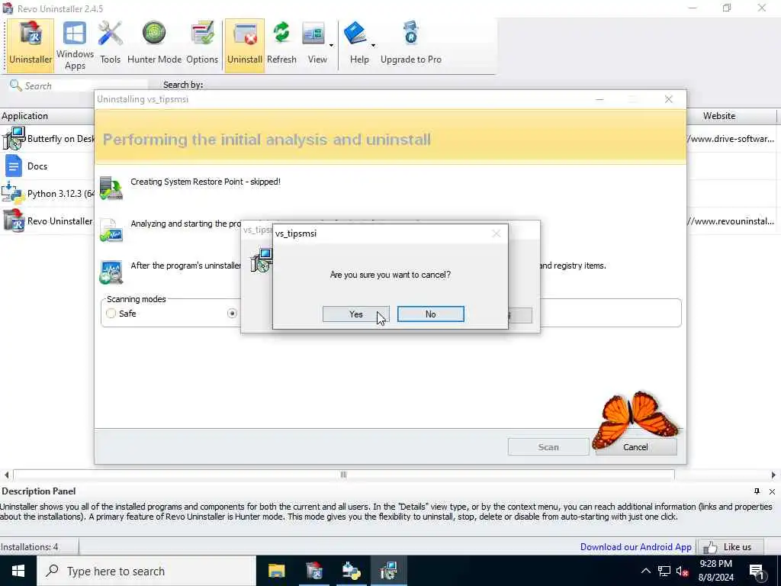
Task: Minimize the Uninstalling vs_tipsmsi window
Action: coord(599,99)
